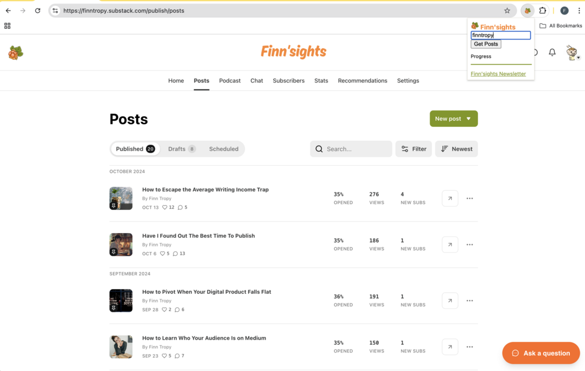Open post 'How to Pivot When Your Digital Product Falls Flat'

pos(207,291)
